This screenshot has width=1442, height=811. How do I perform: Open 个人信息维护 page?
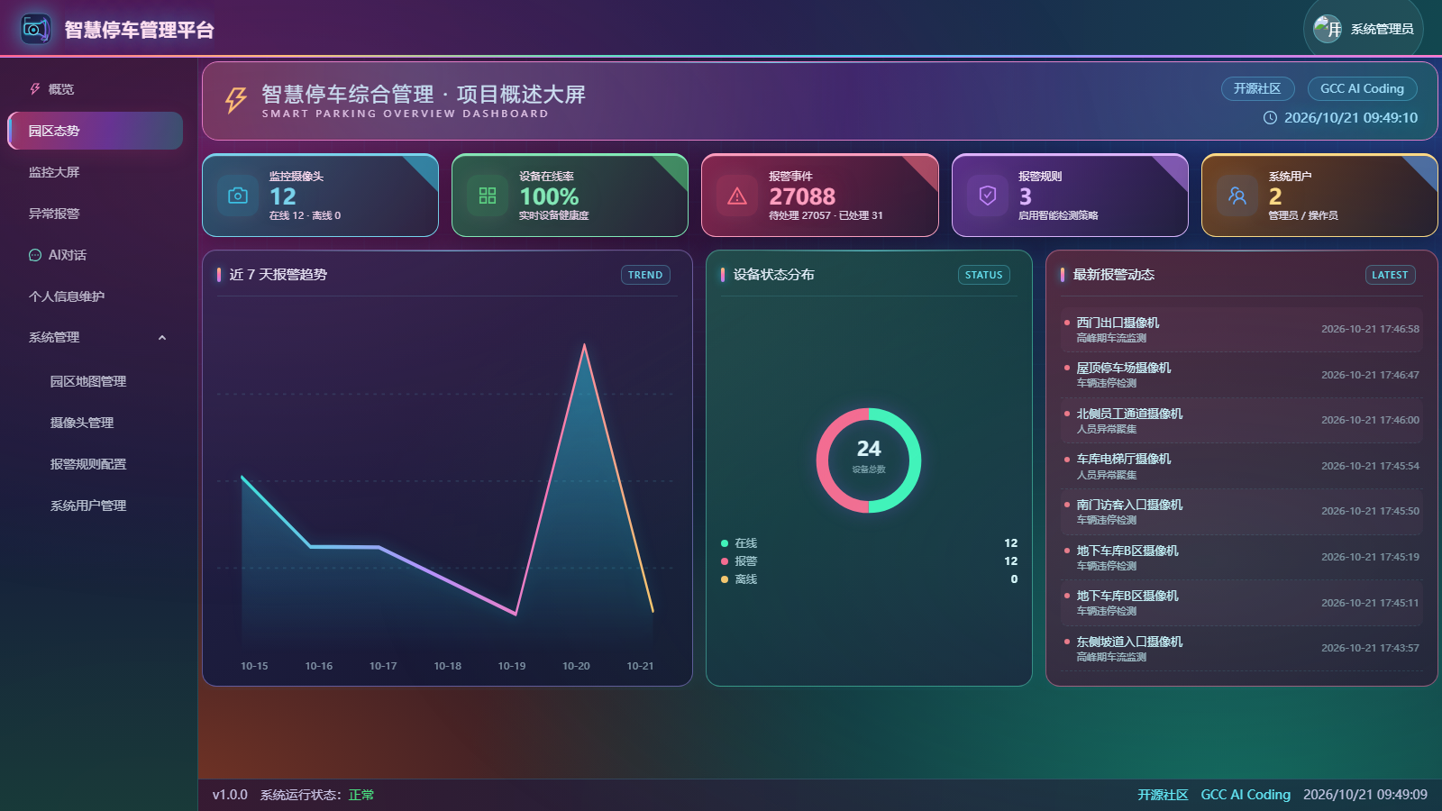click(95, 296)
